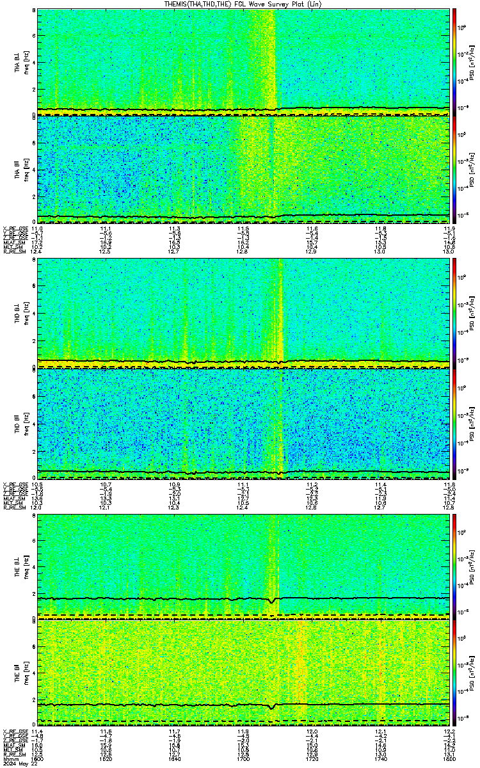The height and width of the screenshot is (768, 480).
Task: Click the THD B-parallel spectrogram panel
Action: pyautogui.click(x=244, y=422)
